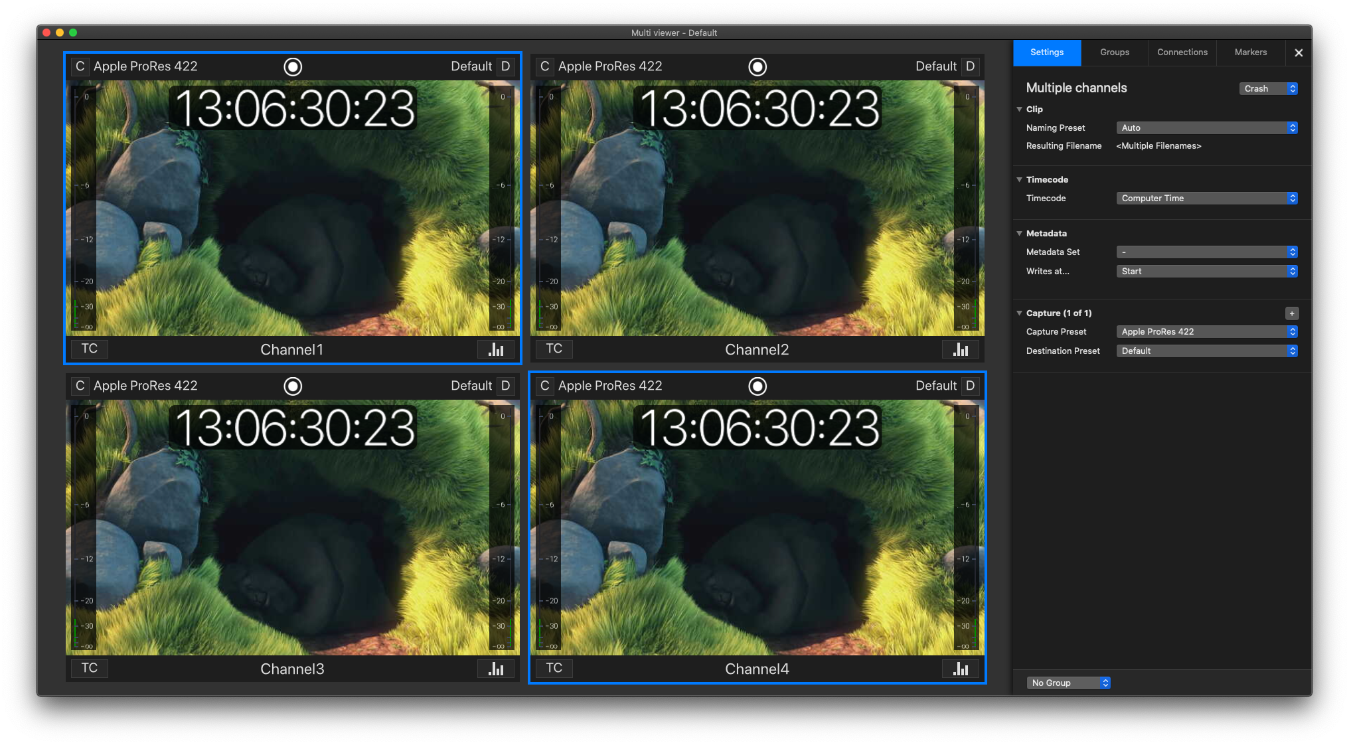Click the Channel4 name label

[x=757, y=669]
